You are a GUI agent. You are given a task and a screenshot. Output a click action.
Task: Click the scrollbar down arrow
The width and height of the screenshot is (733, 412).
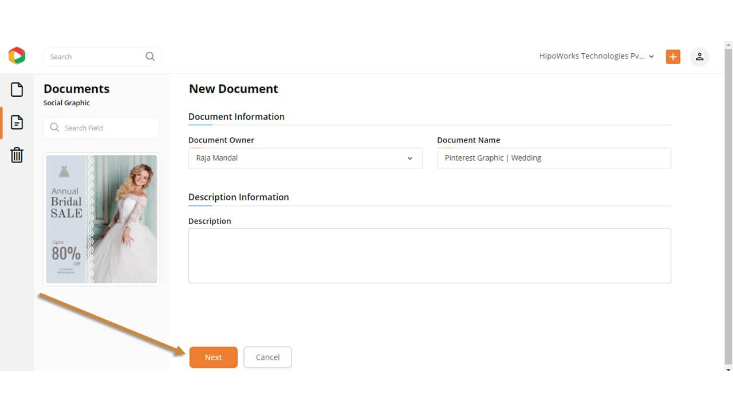728,370
